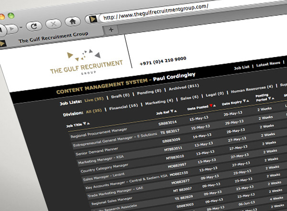Sort Date Expiry column descending arrow
The width and height of the screenshot is (287, 211).
[x=244, y=101]
